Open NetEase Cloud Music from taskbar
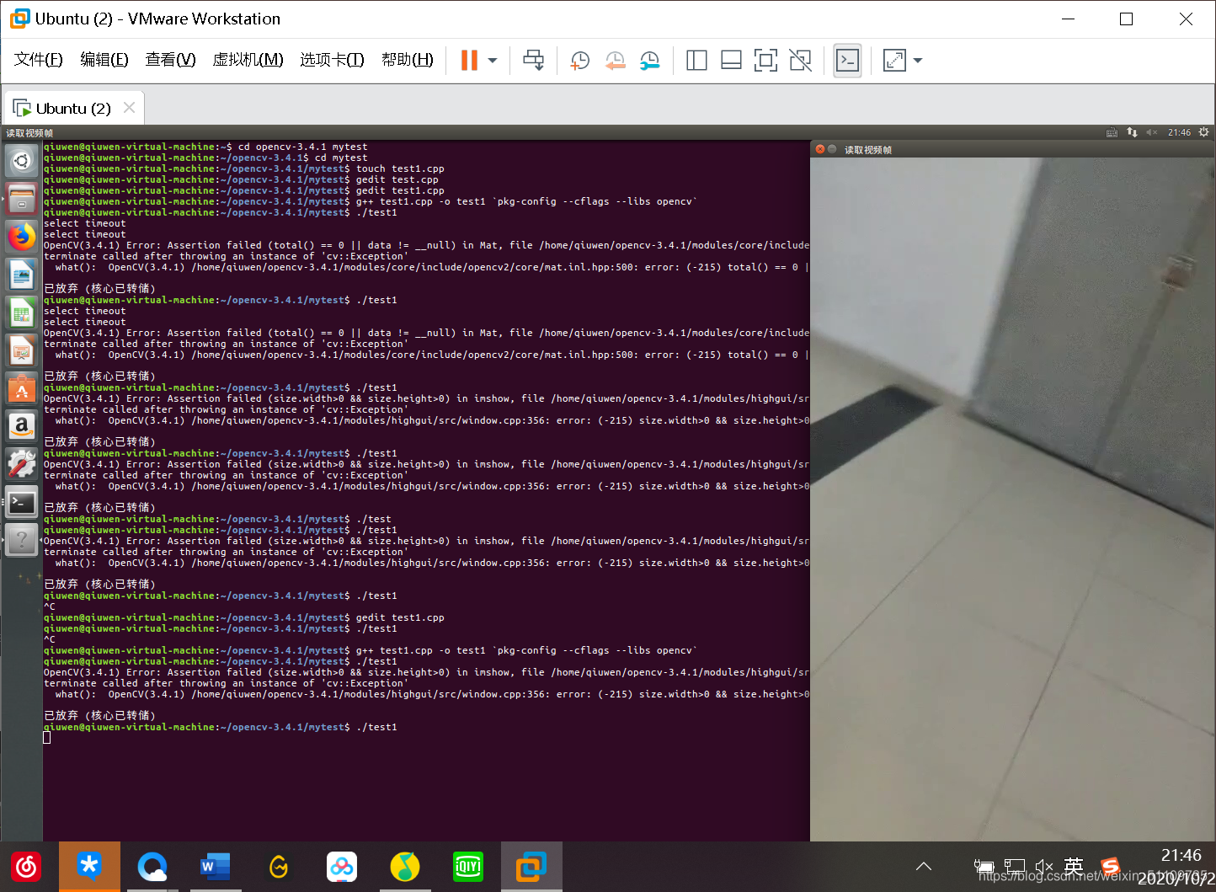Image resolution: width=1216 pixels, height=892 pixels. [x=27, y=867]
